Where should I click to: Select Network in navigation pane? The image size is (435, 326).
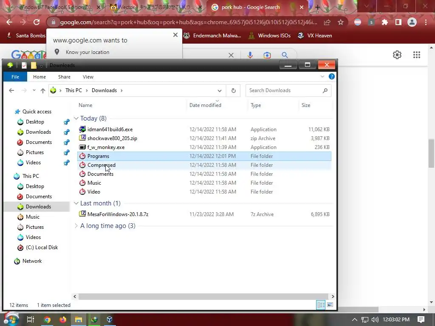click(x=32, y=261)
